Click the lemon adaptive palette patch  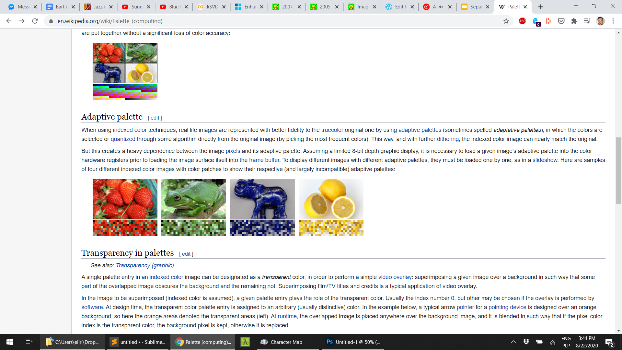pyautogui.click(x=331, y=228)
